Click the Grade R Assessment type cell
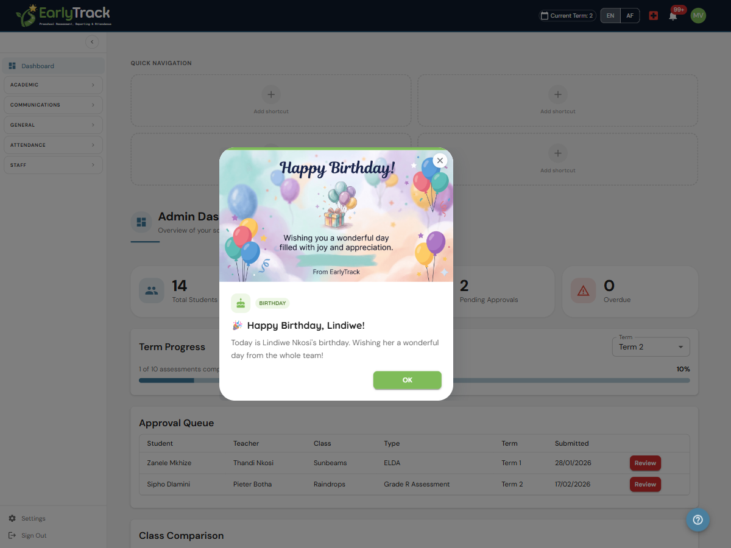731x548 pixels. (417, 484)
